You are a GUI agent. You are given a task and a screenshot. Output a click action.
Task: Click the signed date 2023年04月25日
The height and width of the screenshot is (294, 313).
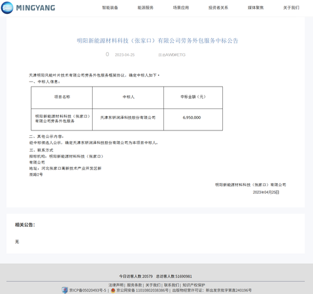pyautogui.click(x=266, y=192)
